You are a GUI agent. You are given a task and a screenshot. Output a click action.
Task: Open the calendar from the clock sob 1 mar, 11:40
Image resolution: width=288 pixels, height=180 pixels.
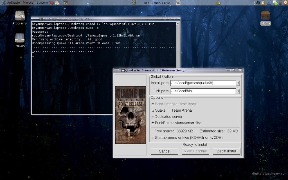click(157, 3)
